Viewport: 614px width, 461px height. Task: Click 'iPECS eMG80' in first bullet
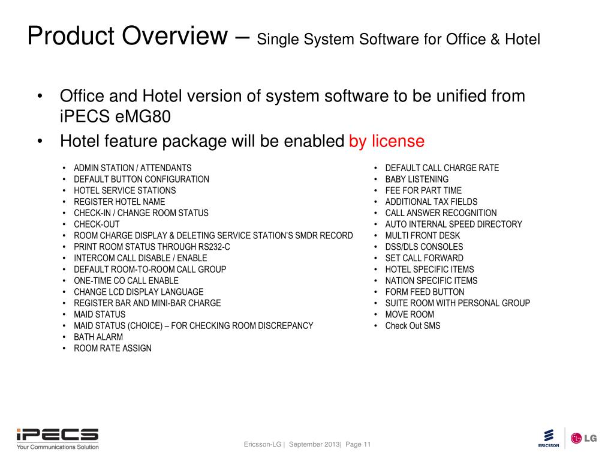(x=115, y=116)
